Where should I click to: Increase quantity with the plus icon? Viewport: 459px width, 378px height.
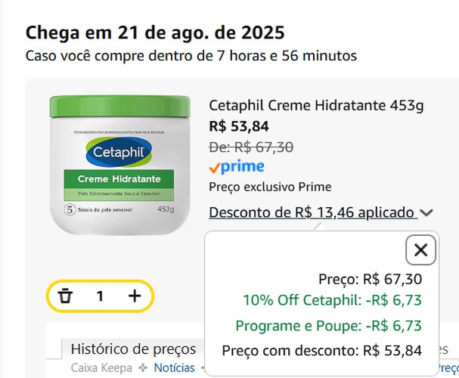135,296
